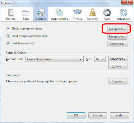Open Exceptions for pop-up windows

(117, 29)
